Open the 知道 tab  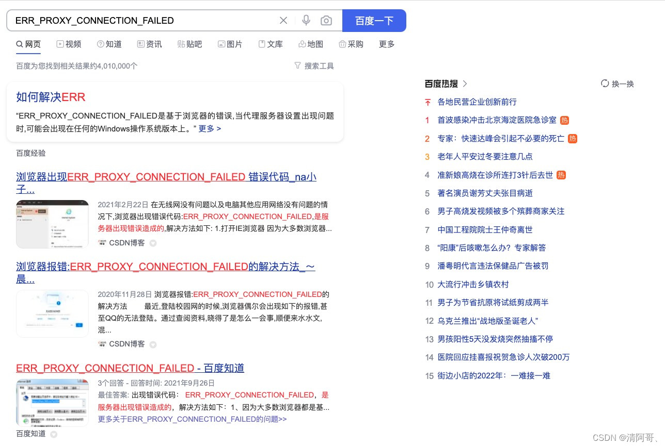point(109,44)
